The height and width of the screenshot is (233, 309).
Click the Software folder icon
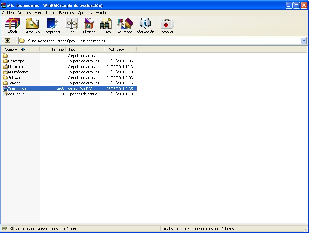coord(5,78)
